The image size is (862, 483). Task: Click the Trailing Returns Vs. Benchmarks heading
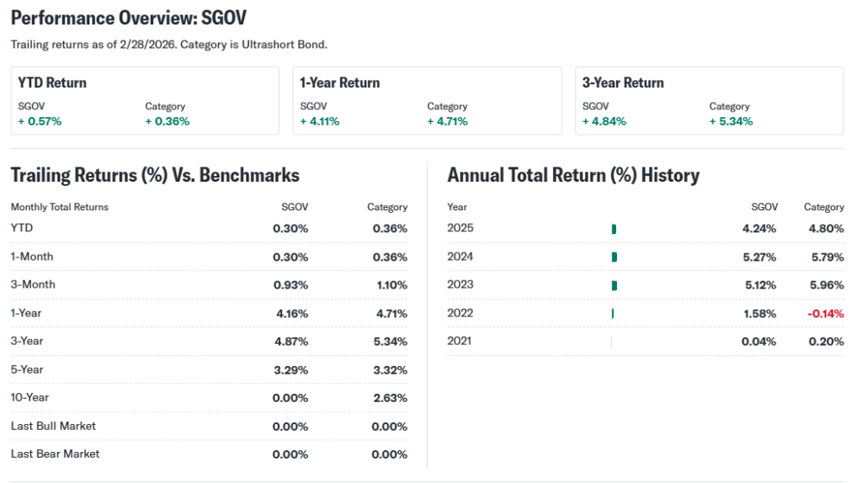(155, 175)
